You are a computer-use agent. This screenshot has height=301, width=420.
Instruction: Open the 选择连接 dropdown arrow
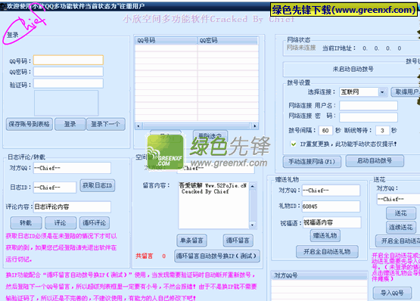pyautogui.click(x=382, y=92)
